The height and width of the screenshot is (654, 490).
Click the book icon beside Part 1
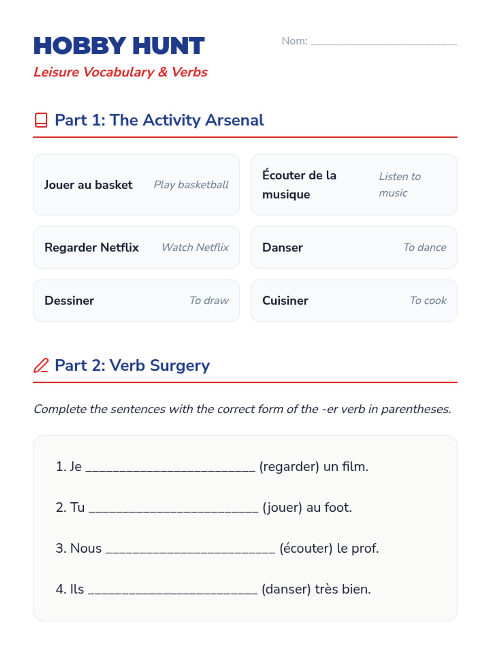(41, 120)
